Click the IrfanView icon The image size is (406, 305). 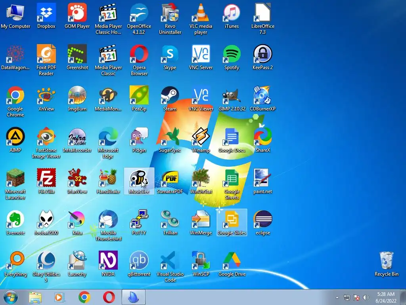77,181
